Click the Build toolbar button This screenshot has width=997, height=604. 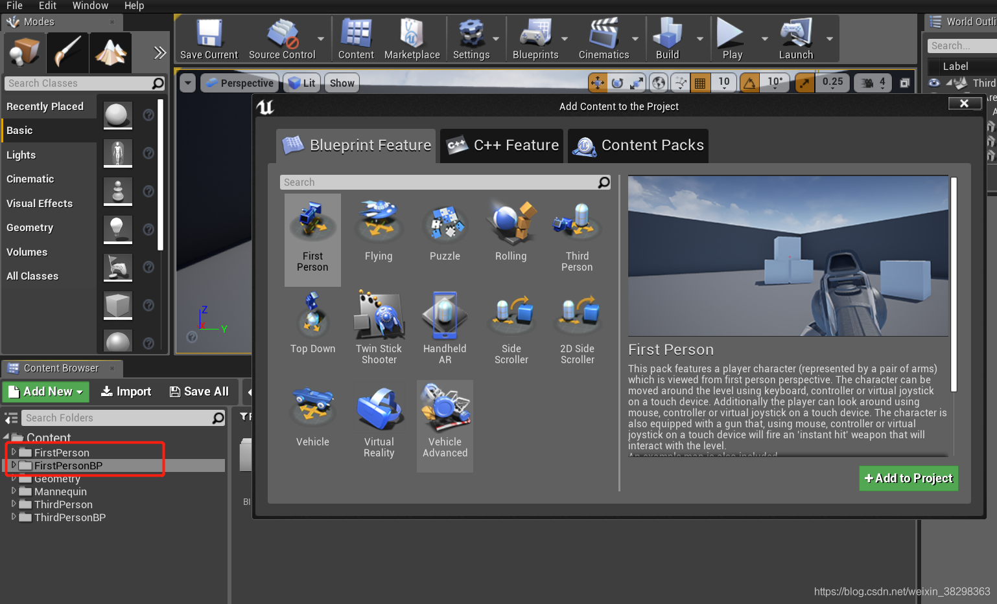[x=667, y=39]
